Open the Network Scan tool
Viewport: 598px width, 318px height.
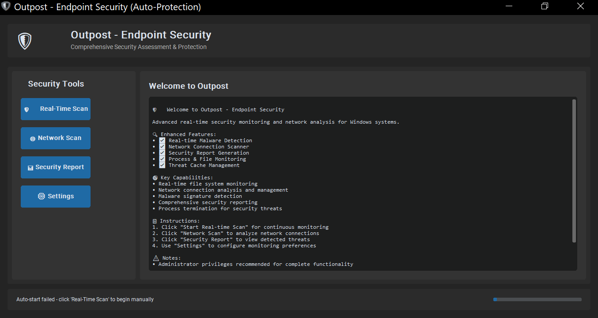tap(56, 138)
